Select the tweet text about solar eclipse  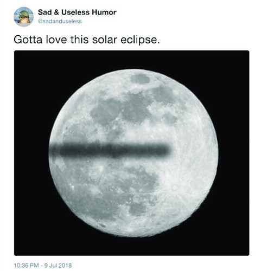[87, 40]
